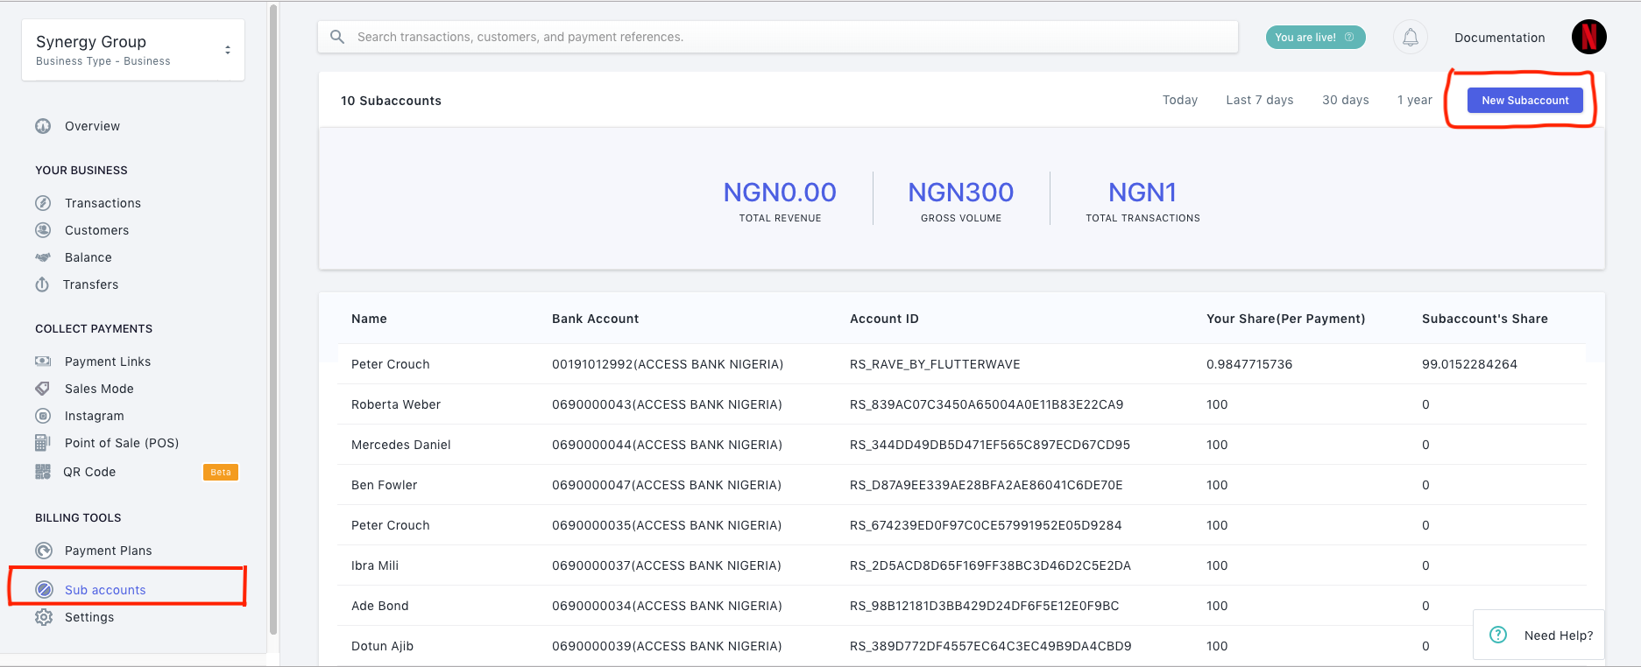Select Sub accounts menu item
The height and width of the screenshot is (667, 1641).
click(105, 590)
